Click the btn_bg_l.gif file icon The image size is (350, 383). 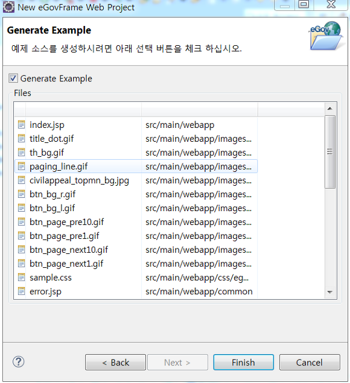22,208
